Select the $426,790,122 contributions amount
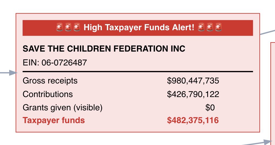The image size is (275, 145). pos(193,94)
